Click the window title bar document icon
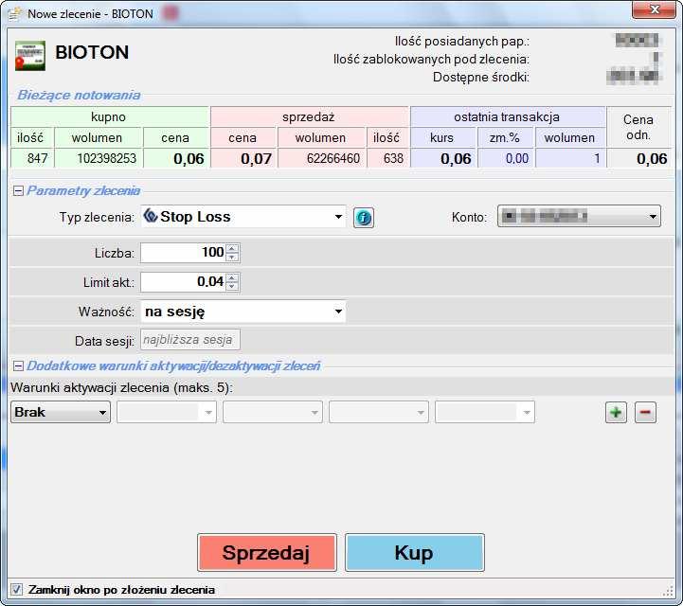The width and height of the screenshot is (683, 606). tap(14, 14)
